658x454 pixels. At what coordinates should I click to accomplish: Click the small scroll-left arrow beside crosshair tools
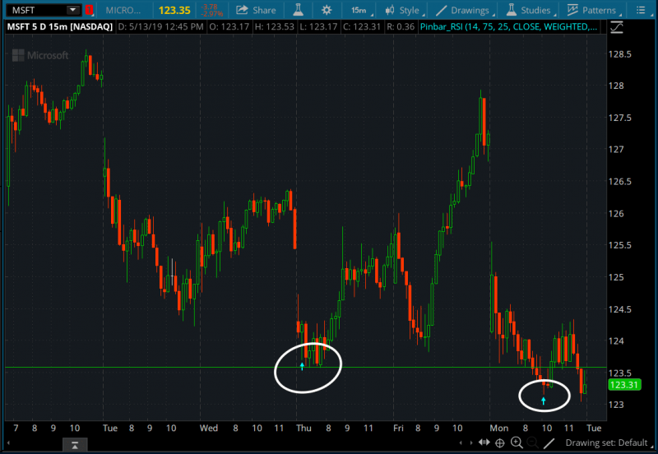coord(461,442)
